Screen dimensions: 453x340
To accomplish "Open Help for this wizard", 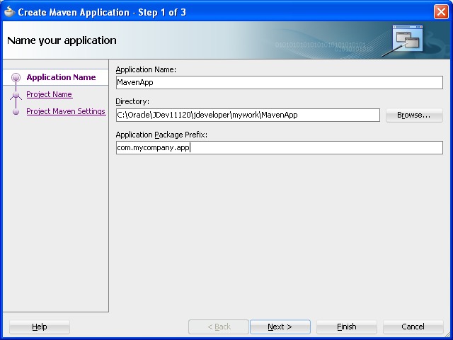I will [40, 327].
